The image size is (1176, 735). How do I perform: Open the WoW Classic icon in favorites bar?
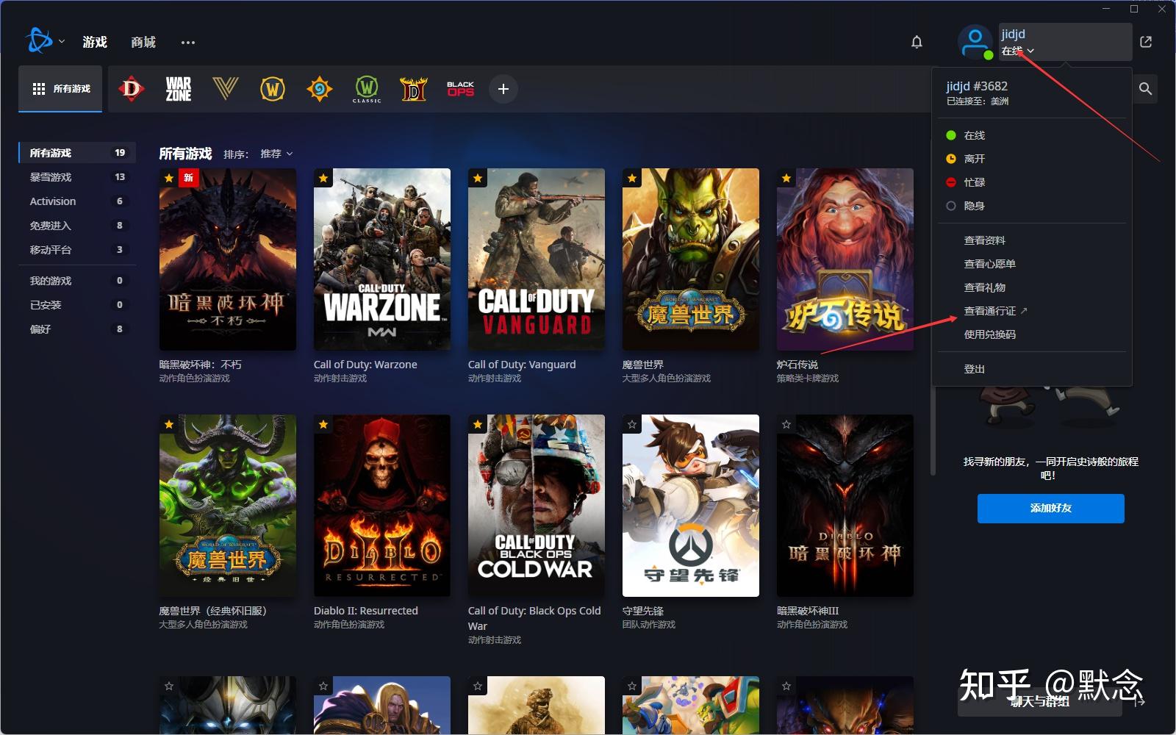tap(367, 89)
